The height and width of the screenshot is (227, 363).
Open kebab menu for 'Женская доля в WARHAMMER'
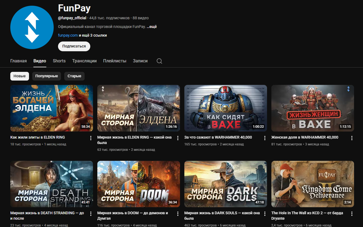pos(352,138)
